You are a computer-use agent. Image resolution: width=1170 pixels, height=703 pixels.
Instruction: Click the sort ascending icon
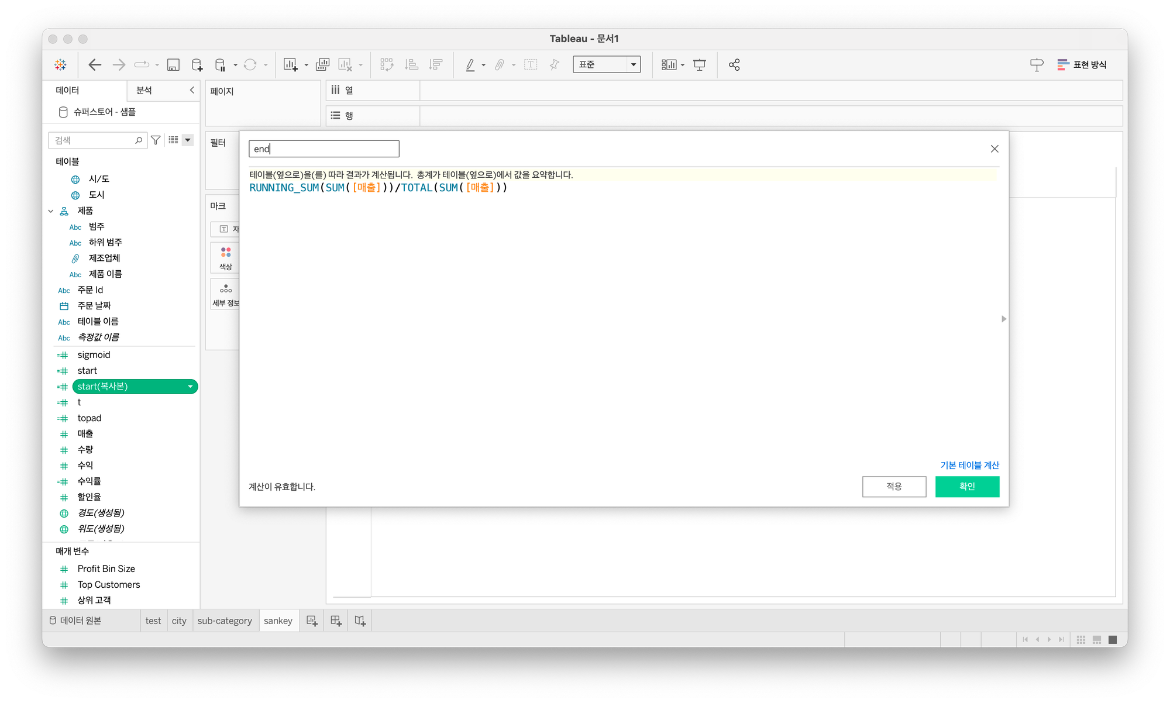pos(411,65)
